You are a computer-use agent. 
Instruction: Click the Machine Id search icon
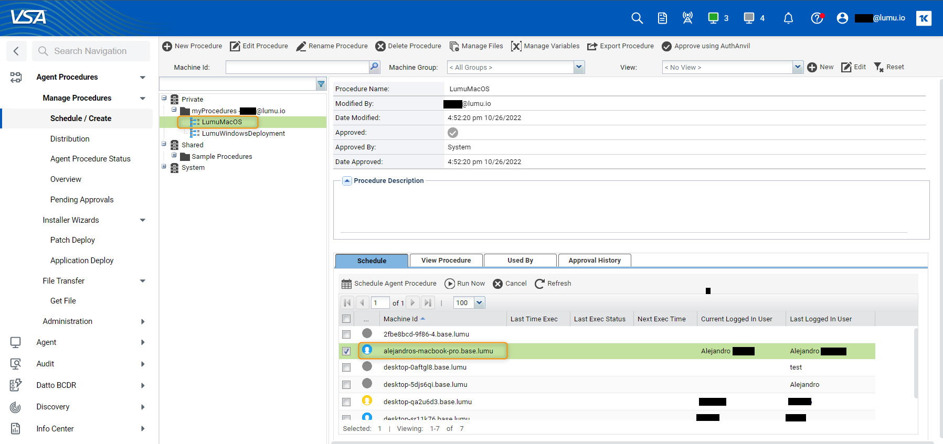click(x=374, y=67)
